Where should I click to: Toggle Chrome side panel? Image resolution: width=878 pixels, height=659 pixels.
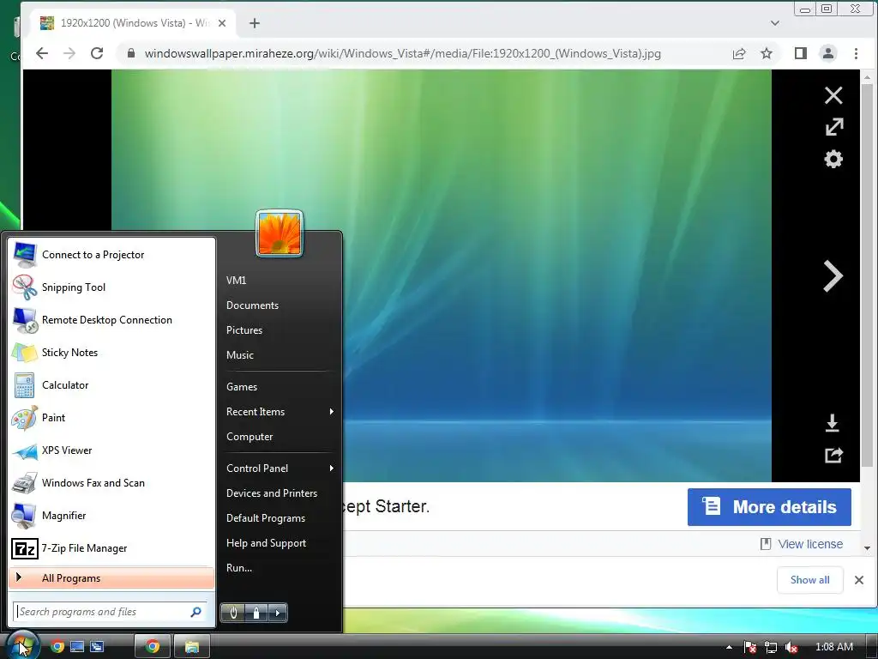click(x=801, y=53)
